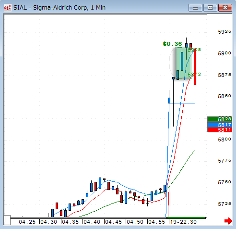Click the 04:30 time axis label

pyautogui.click(x=48, y=222)
